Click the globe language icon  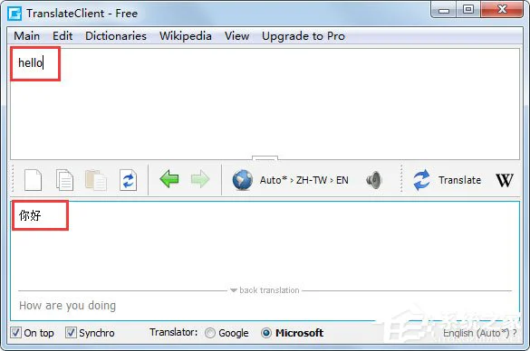coord(243,180)
